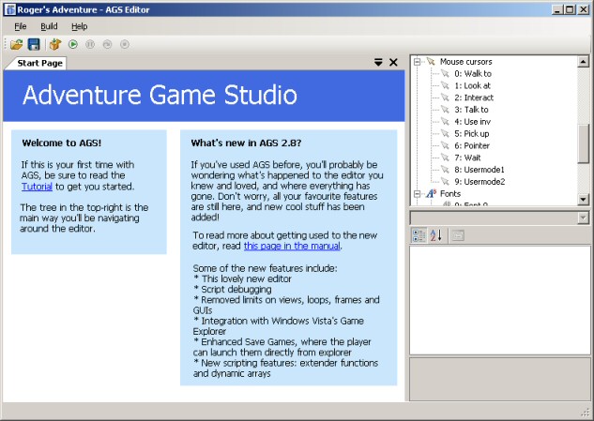Screen dimensions: 594x421
Task: Collapse the Mouse cursors tree node
Action: (416, 61)
